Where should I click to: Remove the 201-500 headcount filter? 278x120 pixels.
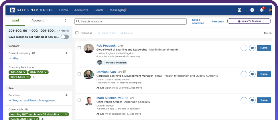[x=24, y=72]
